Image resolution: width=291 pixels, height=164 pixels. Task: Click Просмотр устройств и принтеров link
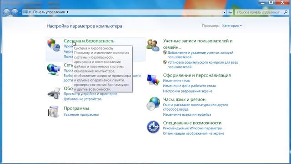(x=90, y=94)
